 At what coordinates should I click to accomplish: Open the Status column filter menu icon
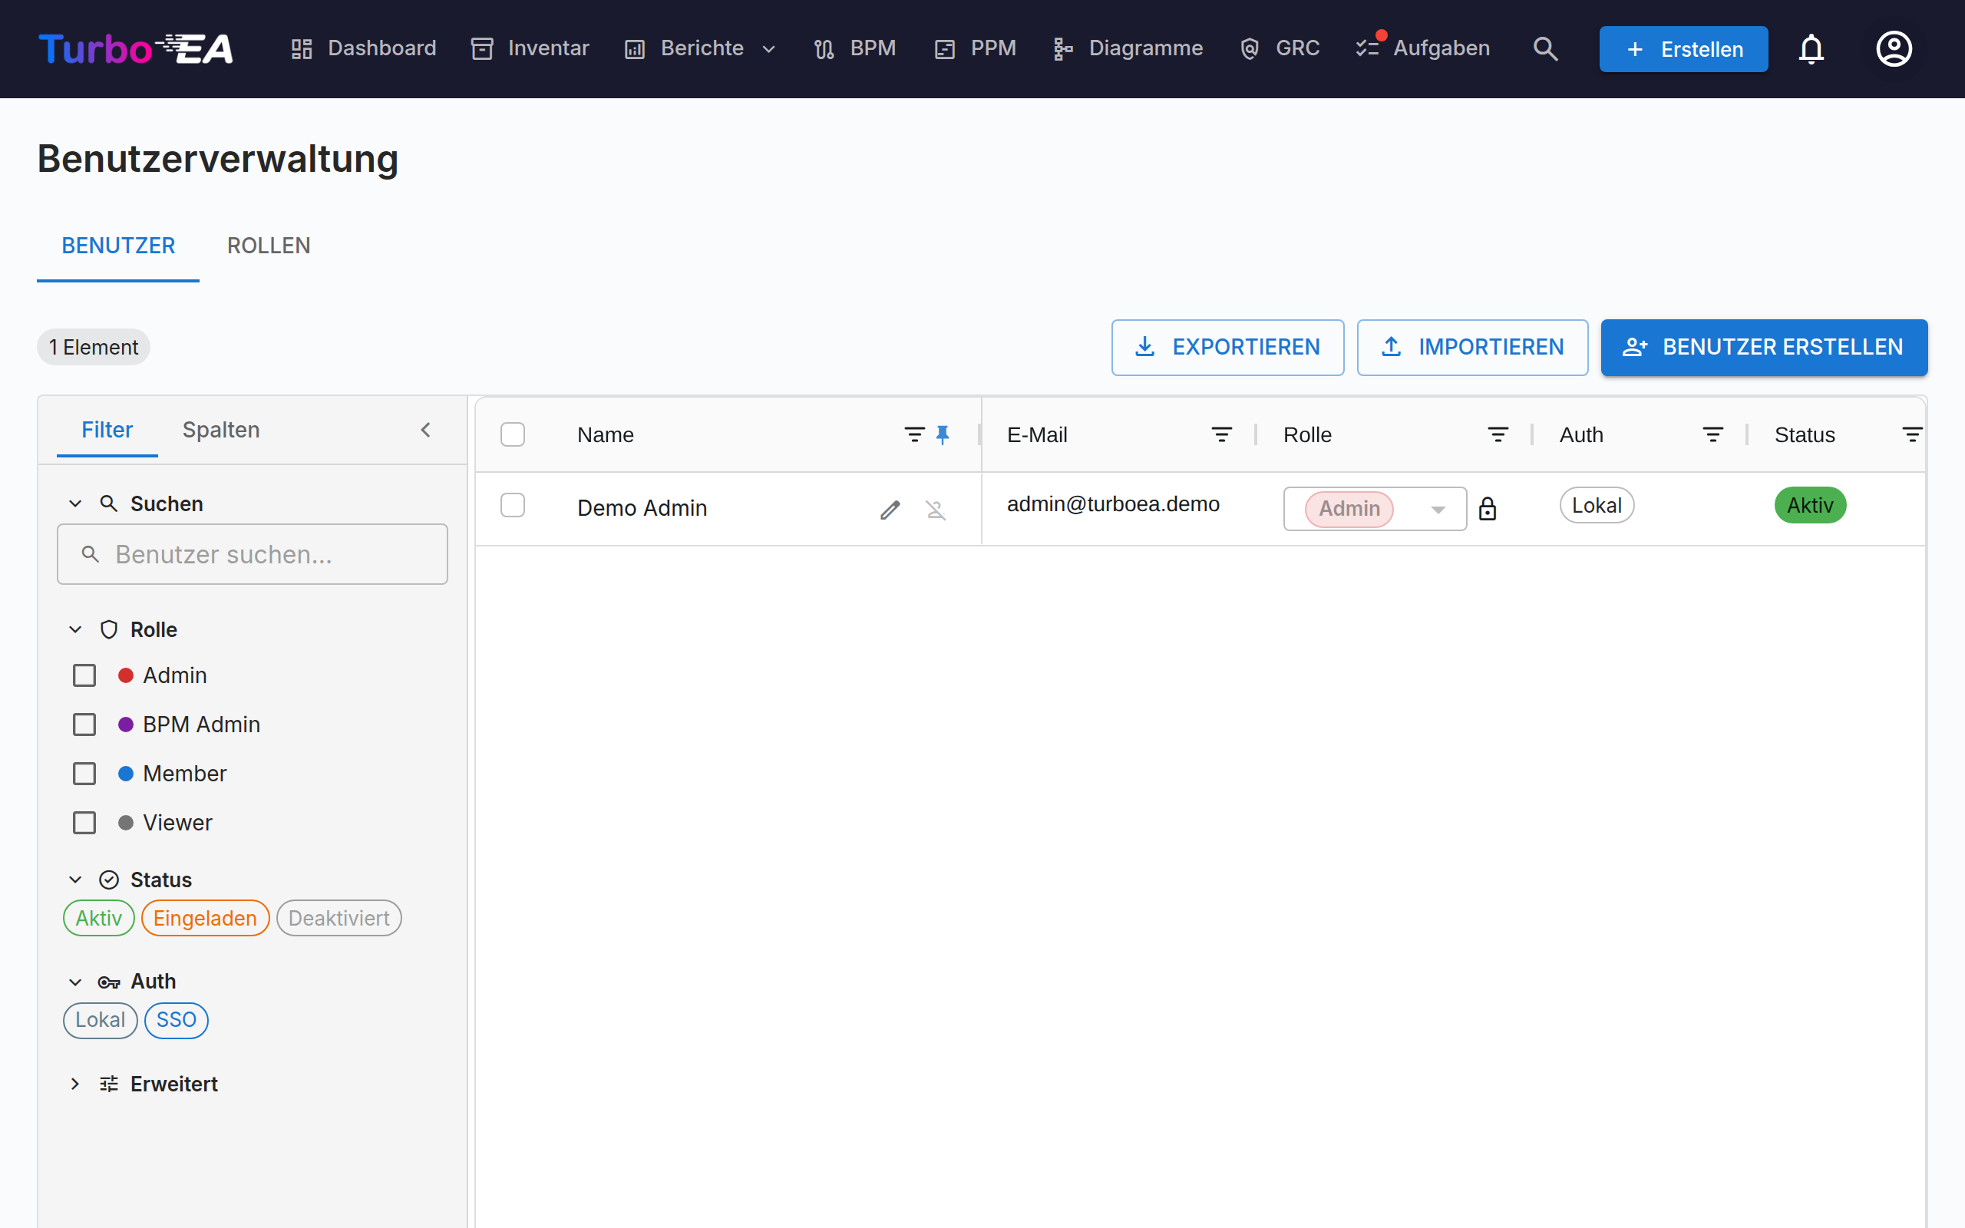[x=1913, y=435]
